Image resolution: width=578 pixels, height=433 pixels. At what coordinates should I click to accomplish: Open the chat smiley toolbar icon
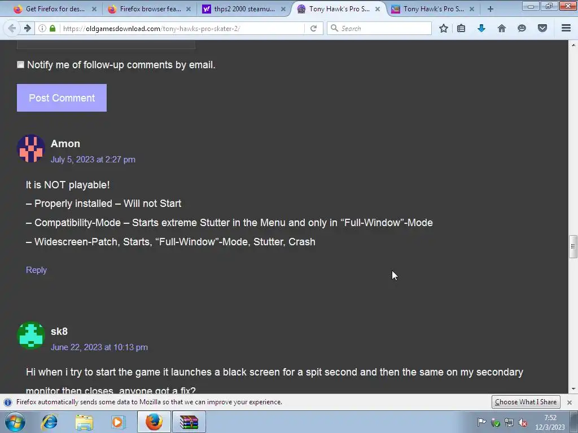(x=522, y=28)
